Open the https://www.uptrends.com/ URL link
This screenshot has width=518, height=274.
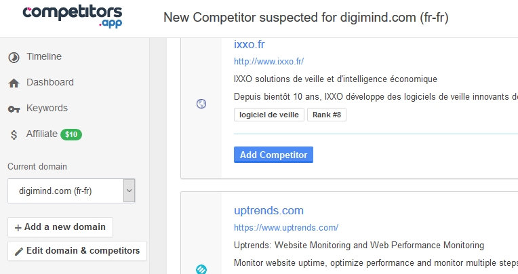coord(286,227)
